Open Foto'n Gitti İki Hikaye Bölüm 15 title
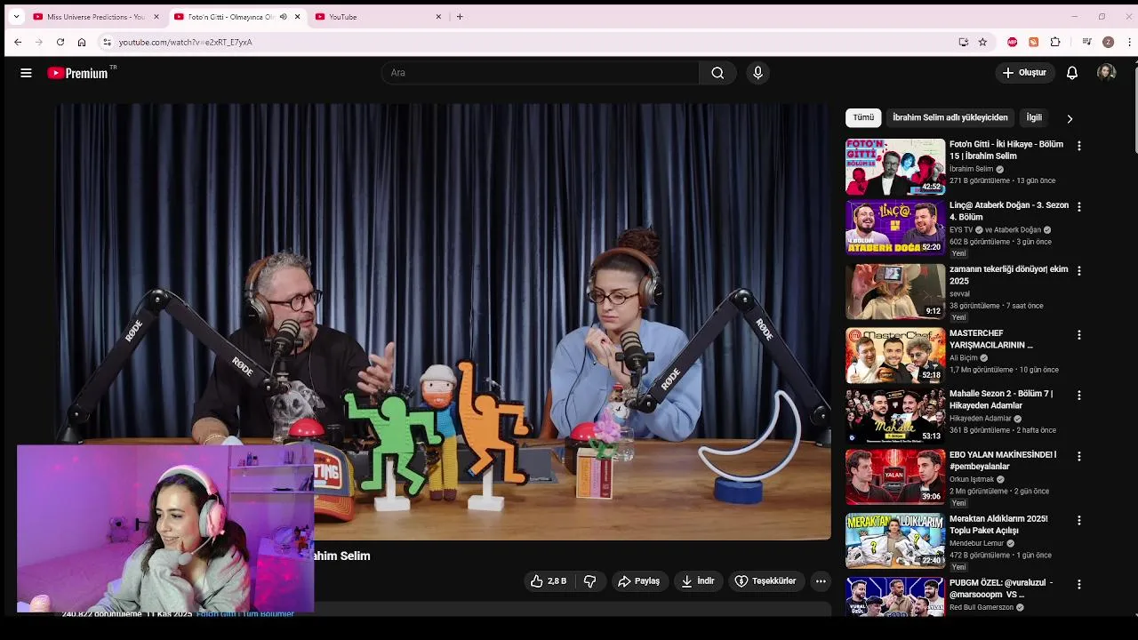 coord(1006,150)
